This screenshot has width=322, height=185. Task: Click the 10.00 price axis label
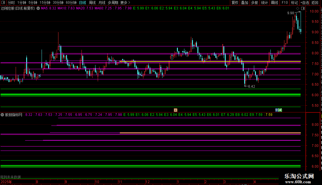pyautogui.click(x=314, y=11)
